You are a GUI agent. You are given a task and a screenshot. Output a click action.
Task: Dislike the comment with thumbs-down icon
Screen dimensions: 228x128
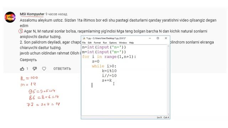point(35,69)
